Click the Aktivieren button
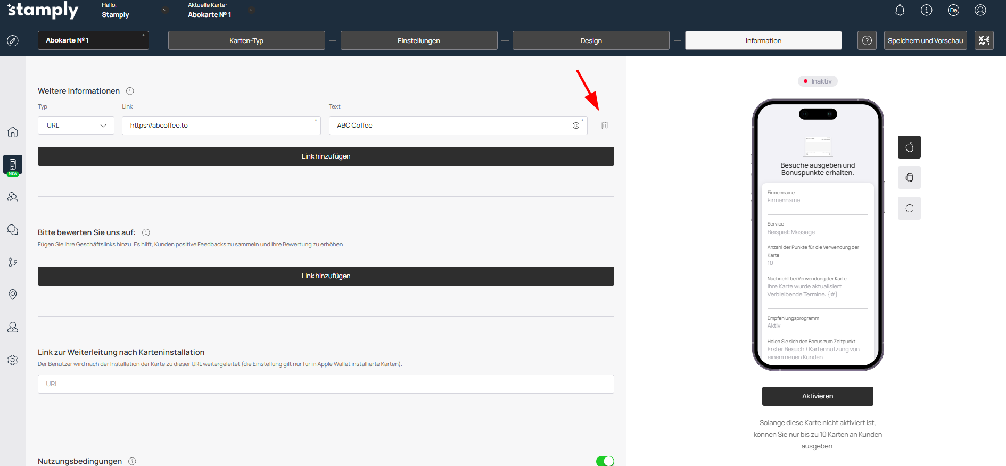Viewport: 1006px width, 466px height. coord(817,396)
